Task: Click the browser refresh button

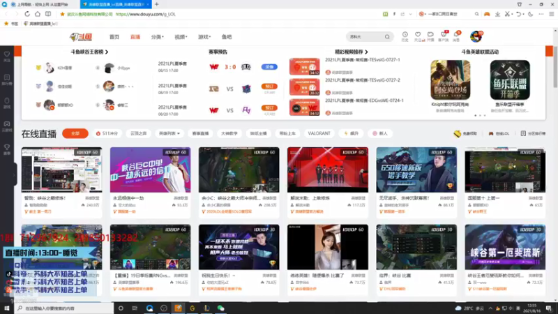Action: click(27, 14)
